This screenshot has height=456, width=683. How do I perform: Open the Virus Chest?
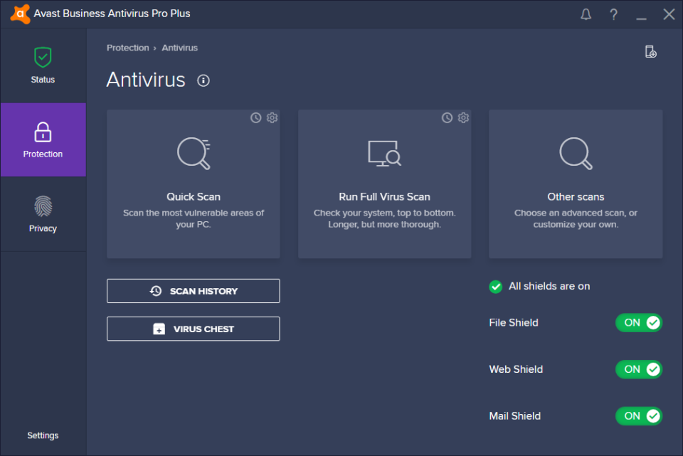click(193, 329)
